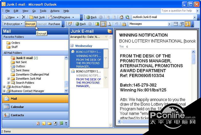Open the Actions menu
Image resolution: width=201 pixels, height=135 pixels.
[55, 11]
